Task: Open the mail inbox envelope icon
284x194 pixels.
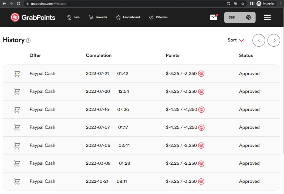Action: [214, 17]
